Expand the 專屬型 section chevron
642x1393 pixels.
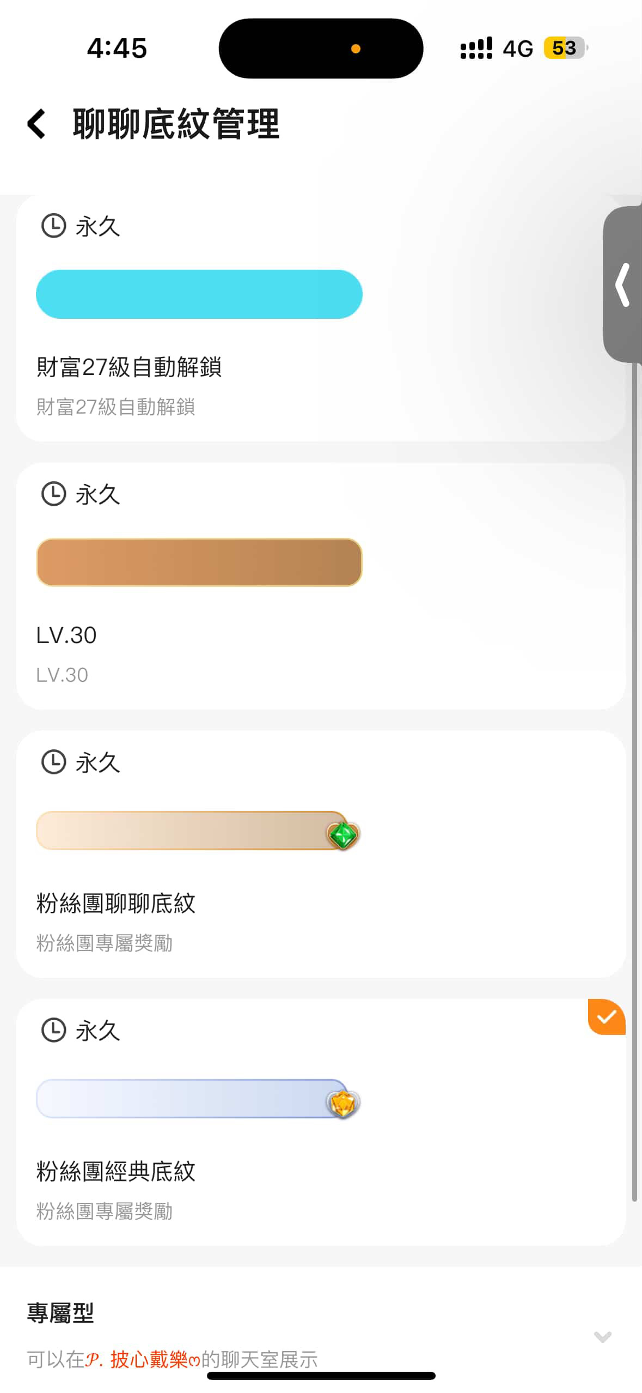602,1336
